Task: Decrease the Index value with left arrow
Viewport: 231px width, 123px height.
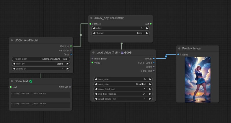Action: (94, 28)
